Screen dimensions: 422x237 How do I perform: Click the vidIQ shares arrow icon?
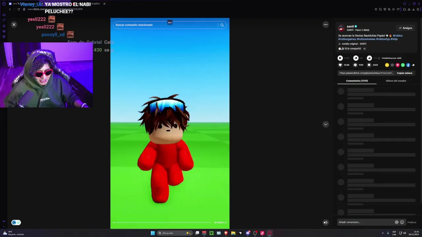tap(356, 58)
